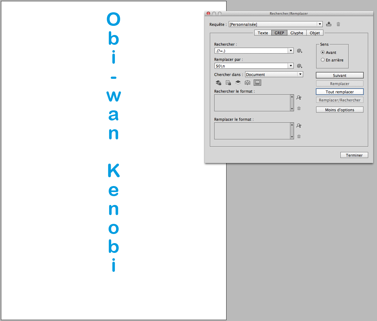The image size is (377, 321).
Task: Click the Tout remplacer button
Action: 339,92
